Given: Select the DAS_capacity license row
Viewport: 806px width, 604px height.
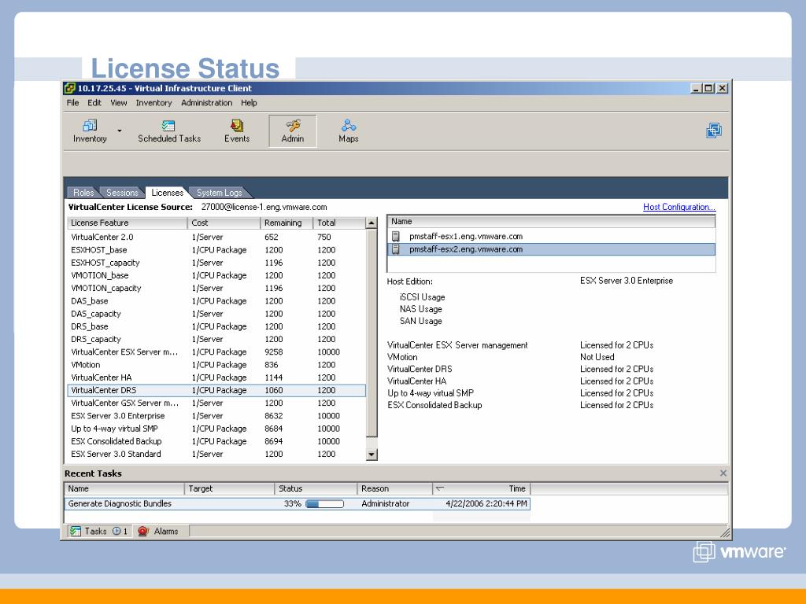Looking at the screenshot, I should point(216,314).
